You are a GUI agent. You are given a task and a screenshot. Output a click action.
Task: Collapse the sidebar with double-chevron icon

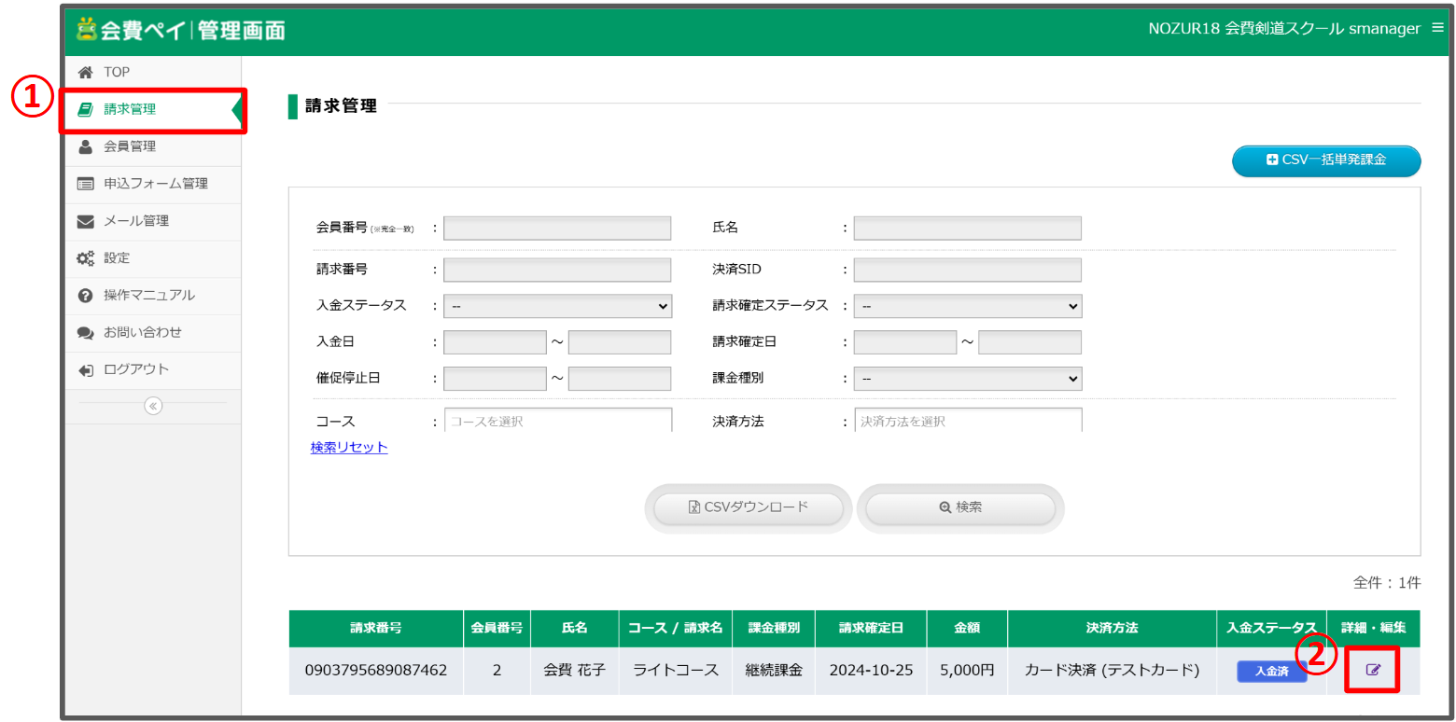tap(153, 406)
